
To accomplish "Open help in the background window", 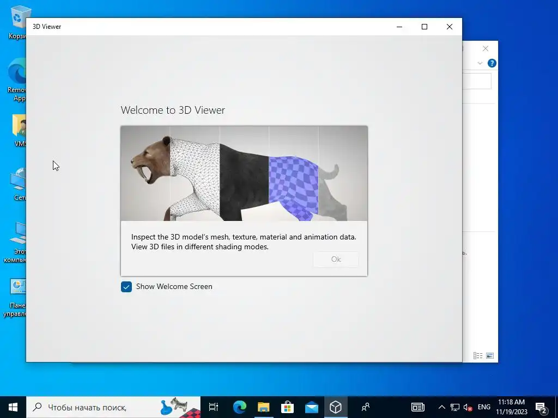I will click(x=492, y=63).
